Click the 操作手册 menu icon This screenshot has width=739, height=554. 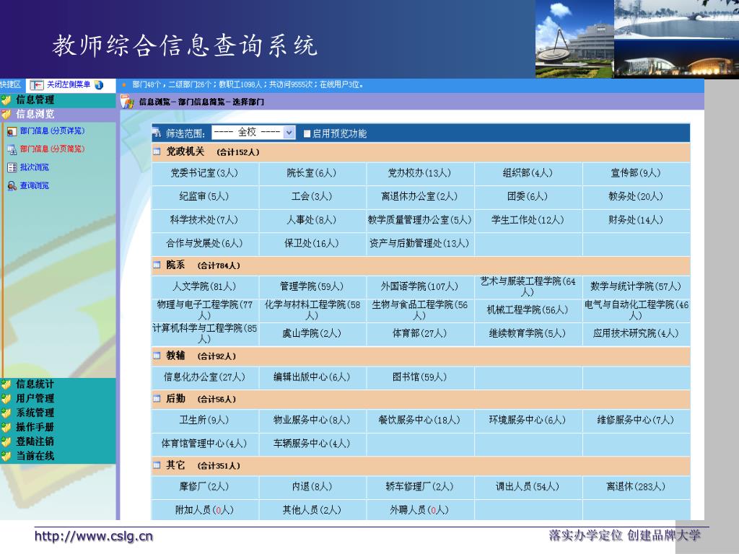[6, 427]
